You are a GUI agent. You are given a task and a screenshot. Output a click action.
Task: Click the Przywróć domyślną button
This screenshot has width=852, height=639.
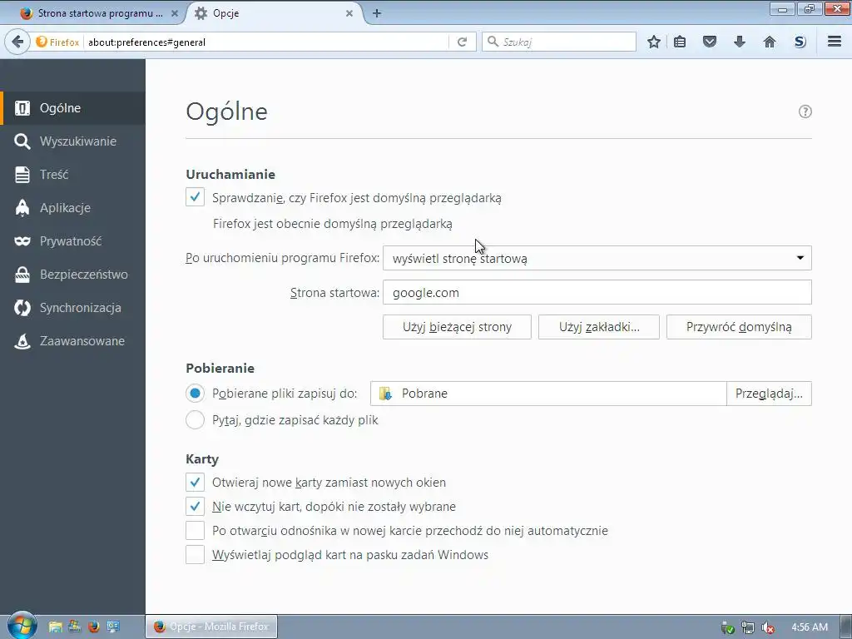click(739, 327)
